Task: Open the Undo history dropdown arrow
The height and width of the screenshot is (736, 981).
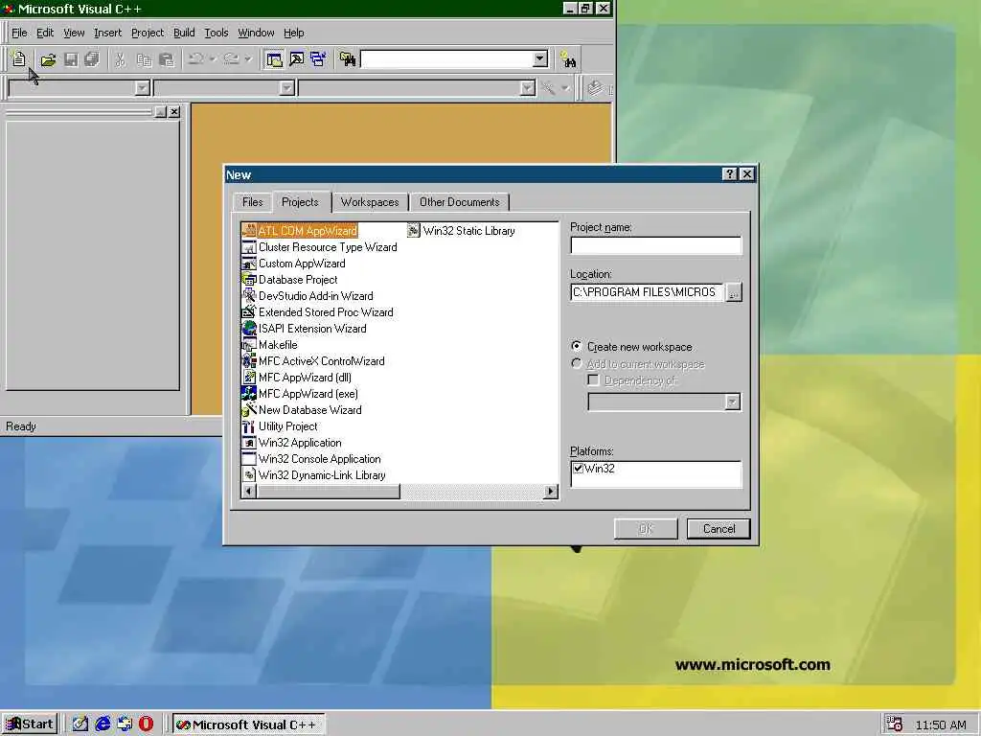Action: pos(213,59)
